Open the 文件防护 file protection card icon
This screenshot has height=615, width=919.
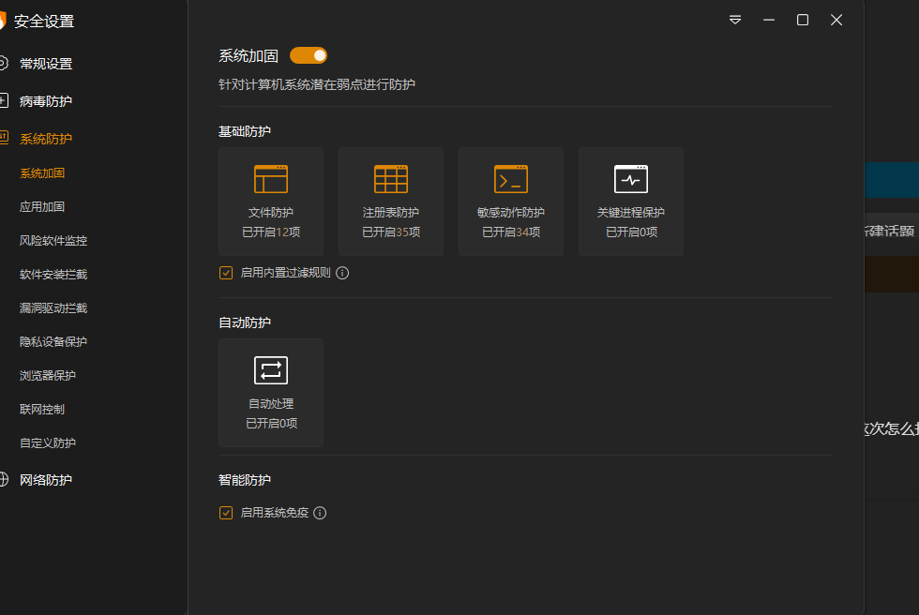click(271, 179)
